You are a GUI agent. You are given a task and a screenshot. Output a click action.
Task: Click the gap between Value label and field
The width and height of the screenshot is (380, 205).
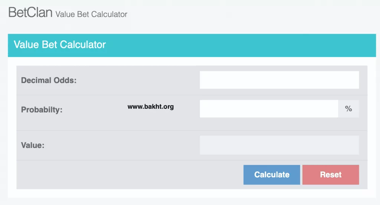coord(122,145)
